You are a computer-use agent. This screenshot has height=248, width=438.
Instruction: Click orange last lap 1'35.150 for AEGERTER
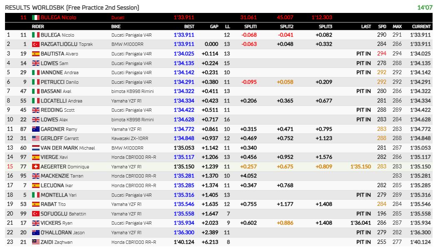pos(360,167)
